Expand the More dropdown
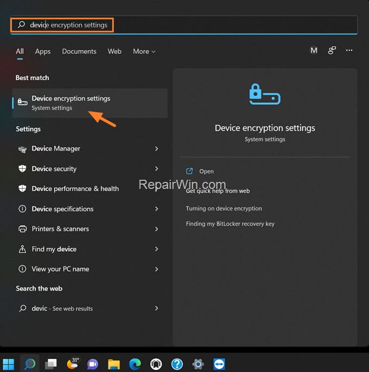The image size is (369, 372). [x=144, y=51]
